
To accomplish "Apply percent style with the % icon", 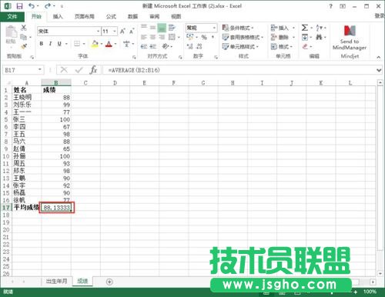I will [204, 37].
